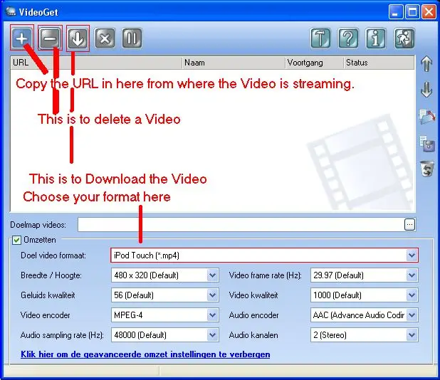Expand the Geluids kwaliteit 56 dropdown

pos(212,295)
